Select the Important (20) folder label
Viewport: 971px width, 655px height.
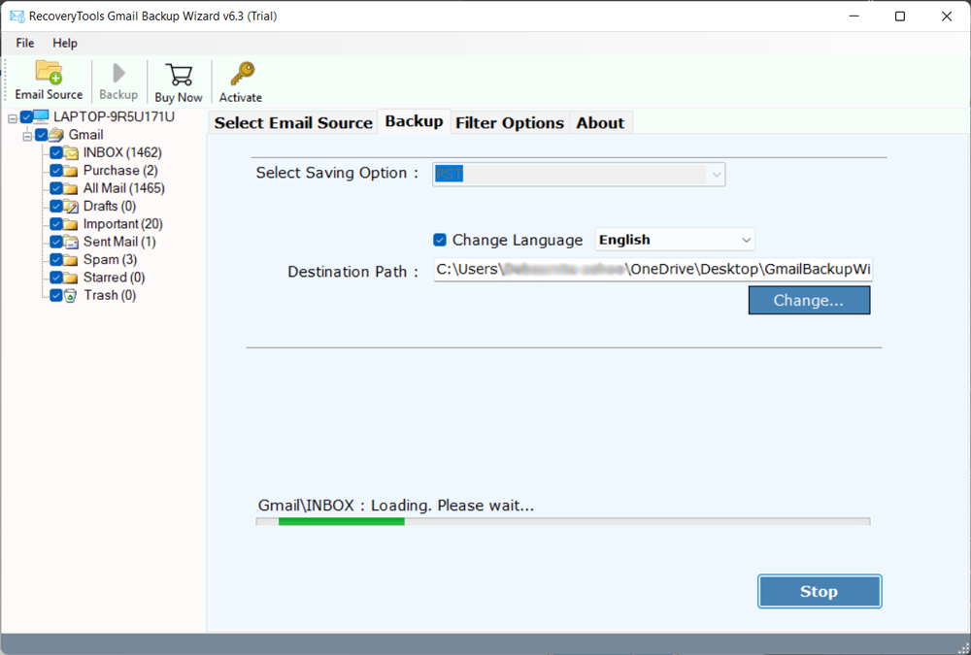(x=122, y=224)
